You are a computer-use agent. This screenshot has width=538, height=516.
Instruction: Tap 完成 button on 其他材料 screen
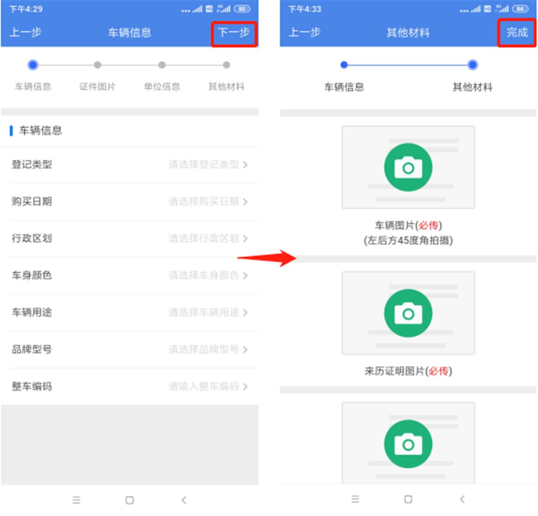[517, 33]
